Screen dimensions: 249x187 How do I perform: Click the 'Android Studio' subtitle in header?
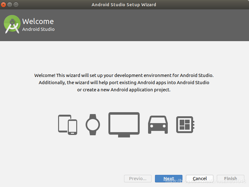pos(38,29)
